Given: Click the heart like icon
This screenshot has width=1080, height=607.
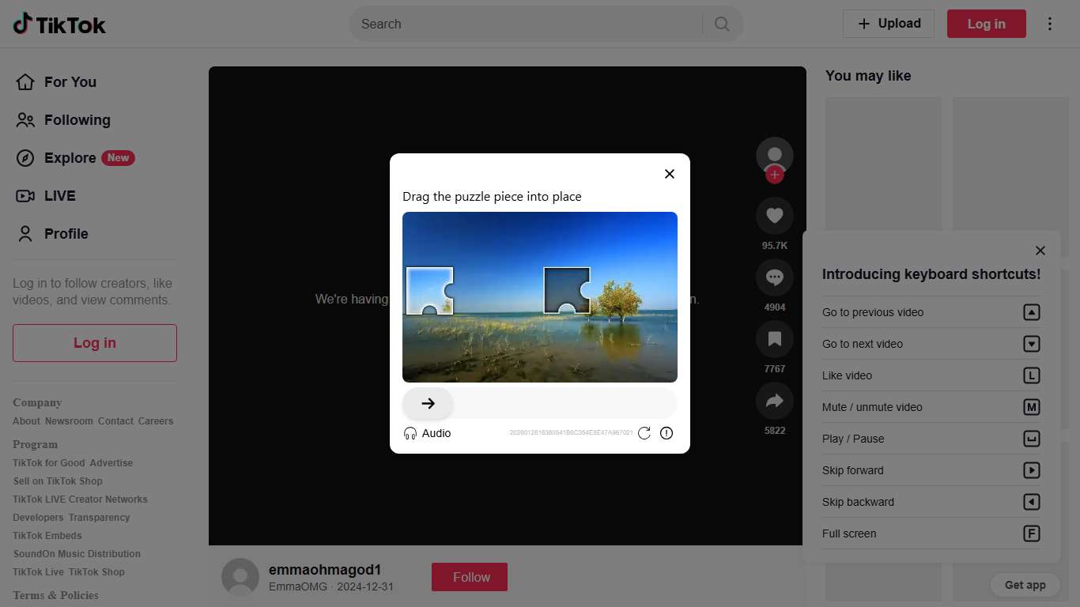Looking at the screenshot, I should [x=775, y=215].
